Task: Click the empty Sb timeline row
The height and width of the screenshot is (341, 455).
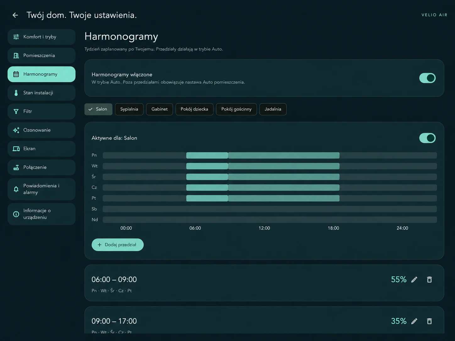Action: coord(270,209)
